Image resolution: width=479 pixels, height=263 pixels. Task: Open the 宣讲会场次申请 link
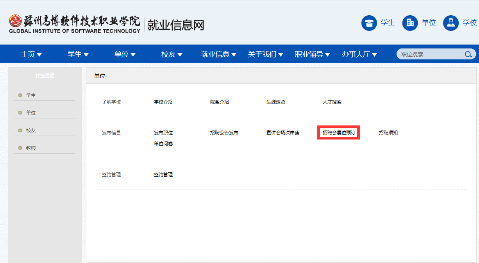click(x=283, y=133)
